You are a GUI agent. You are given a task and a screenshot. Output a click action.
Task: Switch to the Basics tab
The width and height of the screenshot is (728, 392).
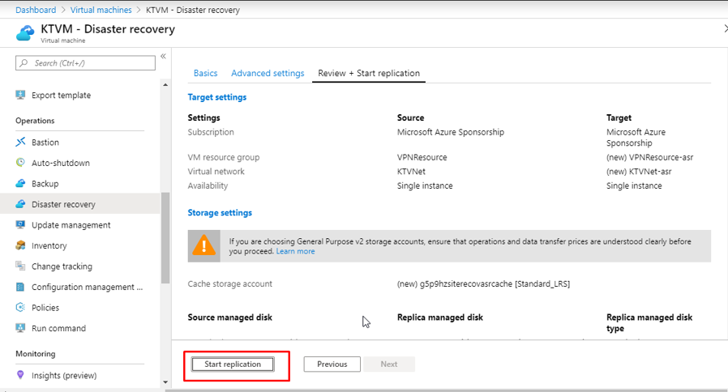(205, 73)
